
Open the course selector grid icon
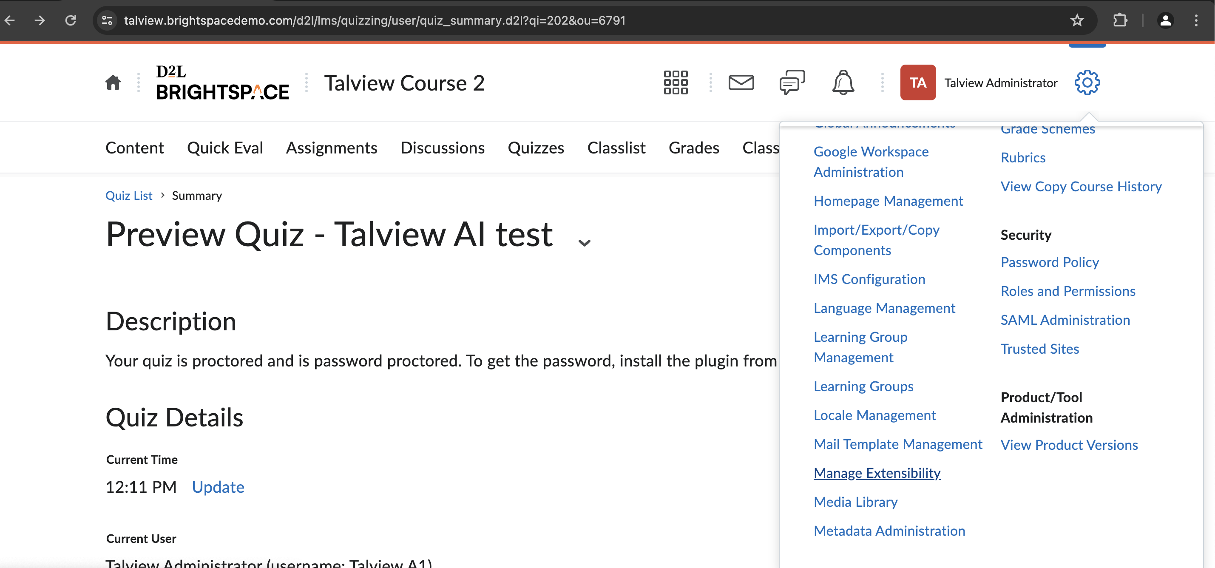pyautogui.click(x=676, y=82)
